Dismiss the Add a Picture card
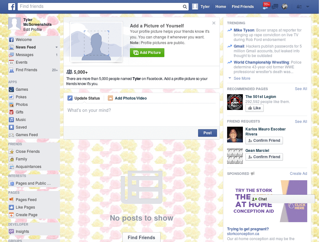Screen dimensions: 323x242 pyautogui.click(x=214, y=23)
